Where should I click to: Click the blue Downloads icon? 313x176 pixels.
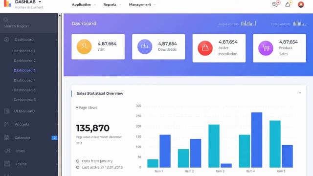click(145, 47)
